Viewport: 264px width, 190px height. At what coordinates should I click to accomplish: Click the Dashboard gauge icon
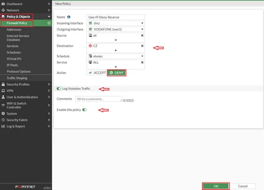click(x=3, y=4)
